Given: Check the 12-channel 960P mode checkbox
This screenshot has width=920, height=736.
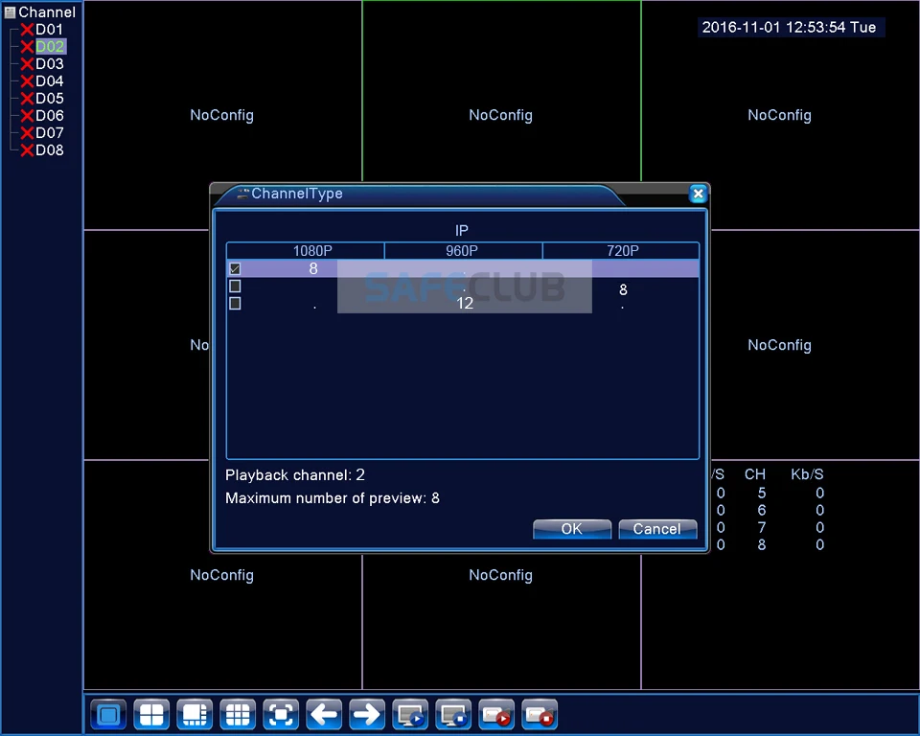Looking at the screenshot, I should pos(235,304).
